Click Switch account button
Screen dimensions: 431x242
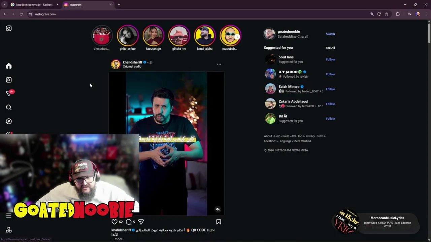tap(330, 34)
